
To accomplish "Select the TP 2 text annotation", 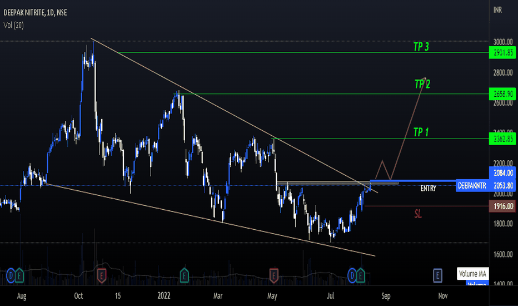I will coord(422,84).
